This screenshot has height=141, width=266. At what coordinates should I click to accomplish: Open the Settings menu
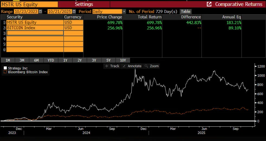click(84, 4)
